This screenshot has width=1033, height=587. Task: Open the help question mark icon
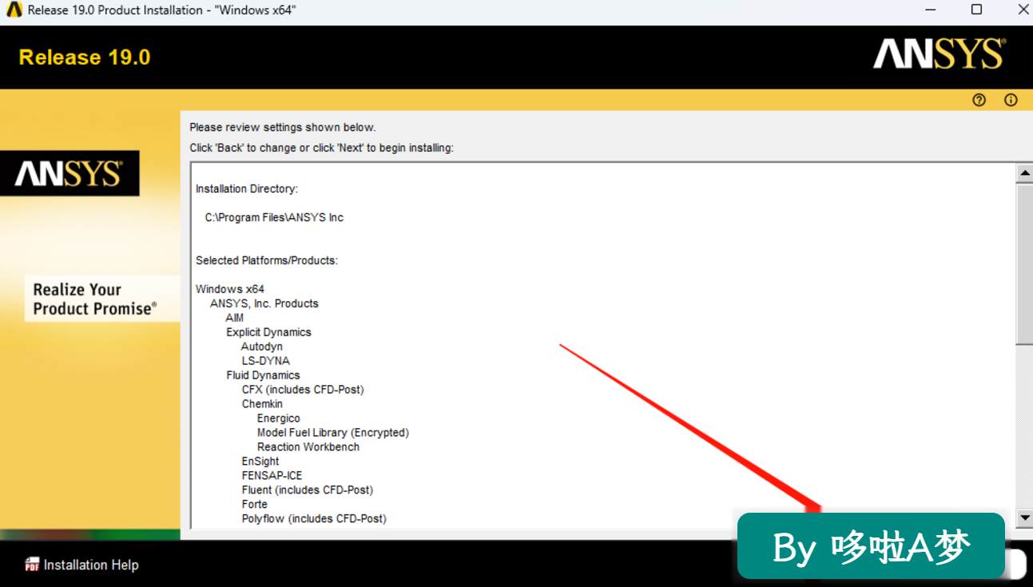click(x=979, y=100)
